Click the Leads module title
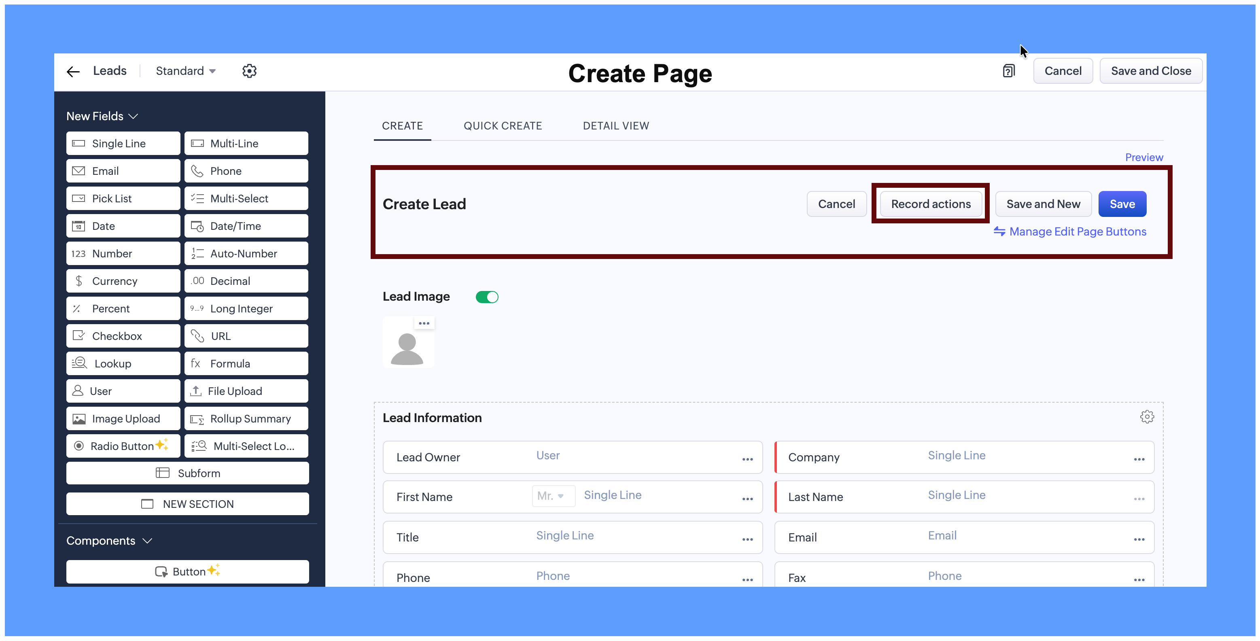 pos(110,71)
